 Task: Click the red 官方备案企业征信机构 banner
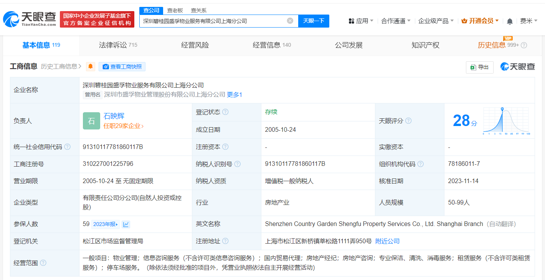click(97, 19)
